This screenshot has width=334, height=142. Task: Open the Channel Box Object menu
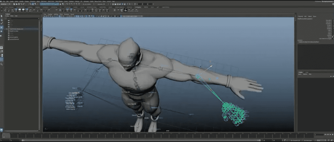[310, 16]
